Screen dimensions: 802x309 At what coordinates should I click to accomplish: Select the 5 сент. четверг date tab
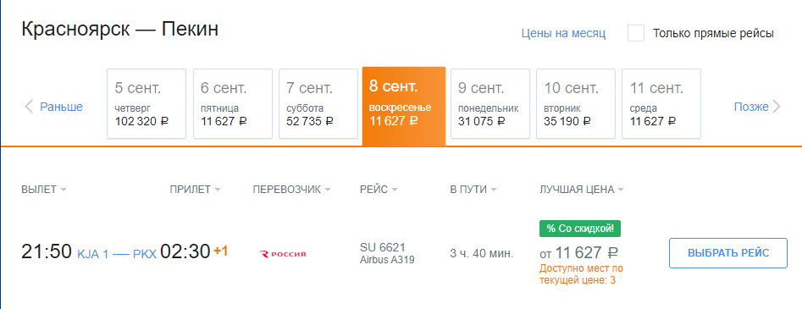[147, 104]
